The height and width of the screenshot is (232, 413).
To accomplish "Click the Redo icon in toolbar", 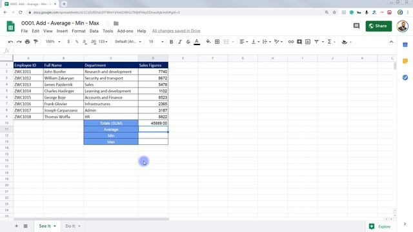I will pyautogui.click(x=19, y=41).
